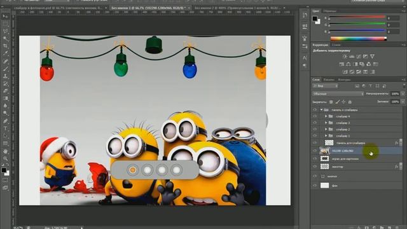407x229 pixels.
Task: Hide the 'монитор' layer
Action: [x=315, y=167]
